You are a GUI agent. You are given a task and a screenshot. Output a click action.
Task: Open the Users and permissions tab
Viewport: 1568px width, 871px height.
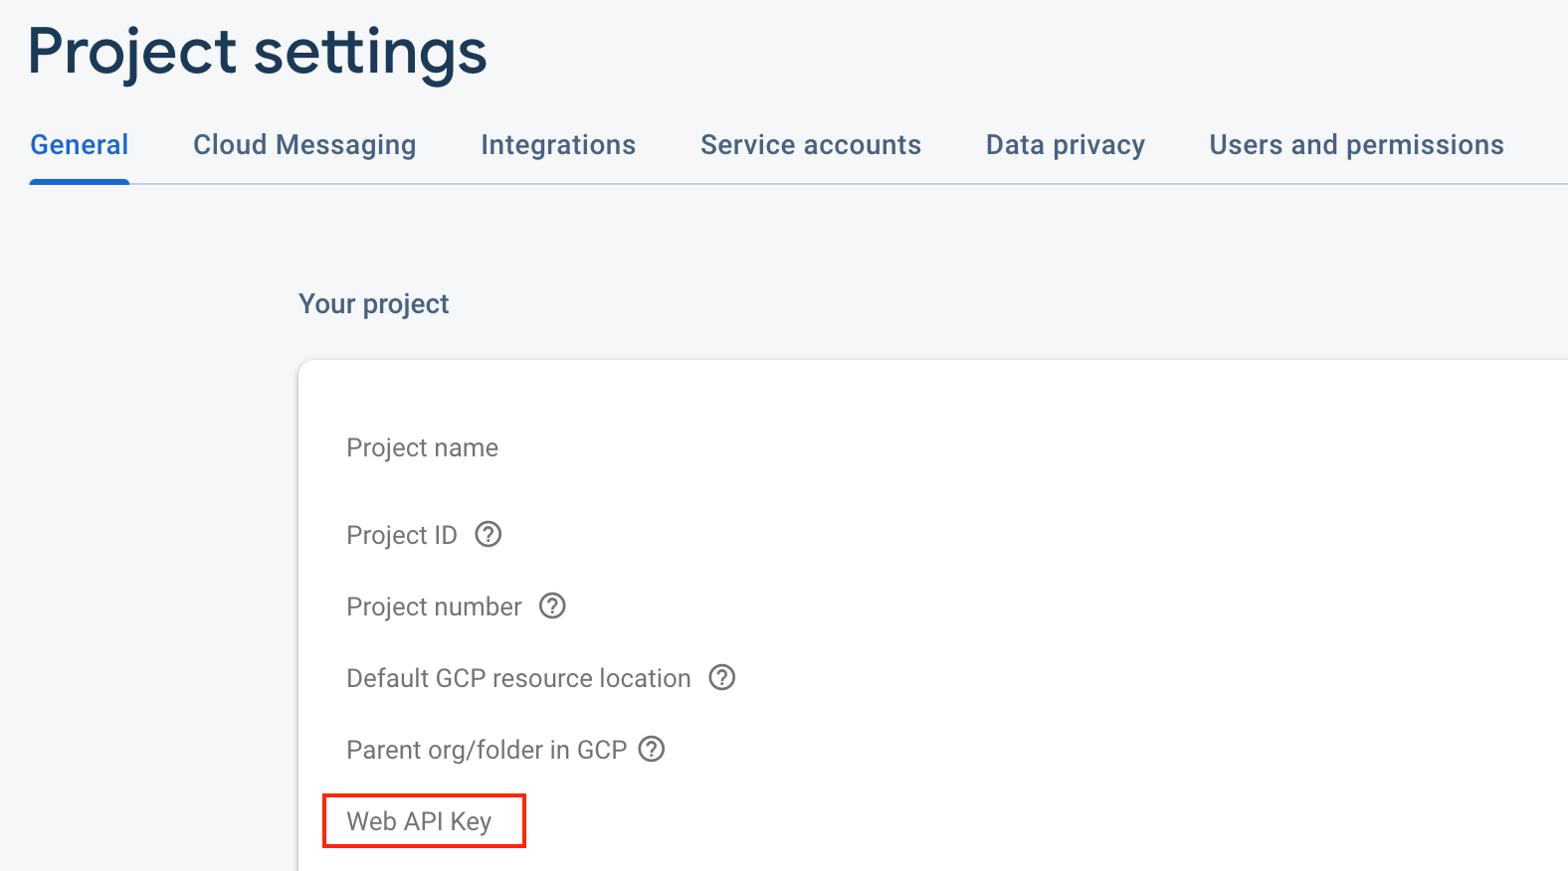pos(1356,145)
